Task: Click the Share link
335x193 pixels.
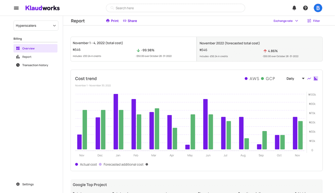Action: [x=130, y=21]
